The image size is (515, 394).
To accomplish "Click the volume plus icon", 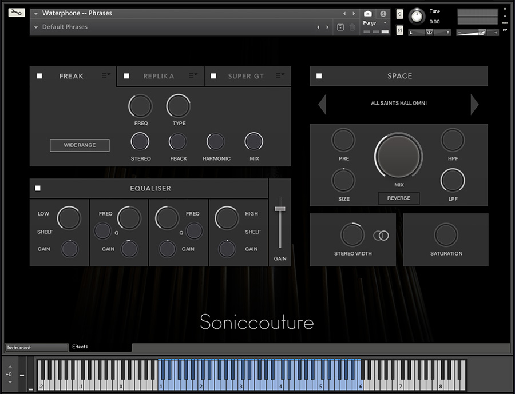I will 496,33.
